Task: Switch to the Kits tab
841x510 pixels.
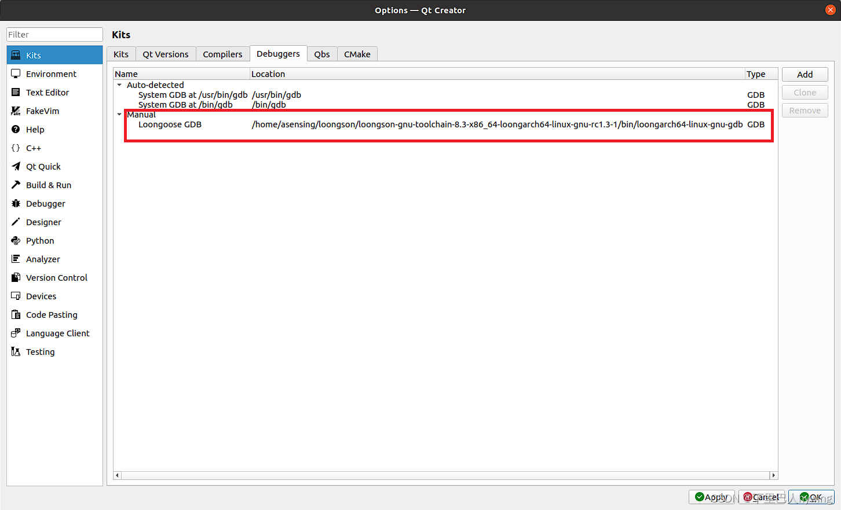Action: click(121, 54)
